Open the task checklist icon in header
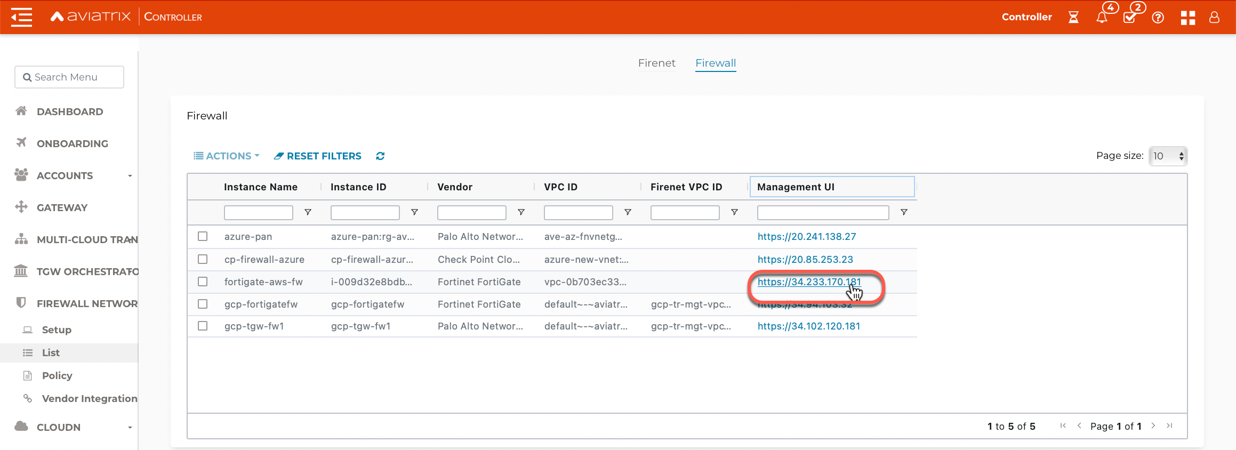This screenshot has width=1236, height=450. coord(1129,18)
